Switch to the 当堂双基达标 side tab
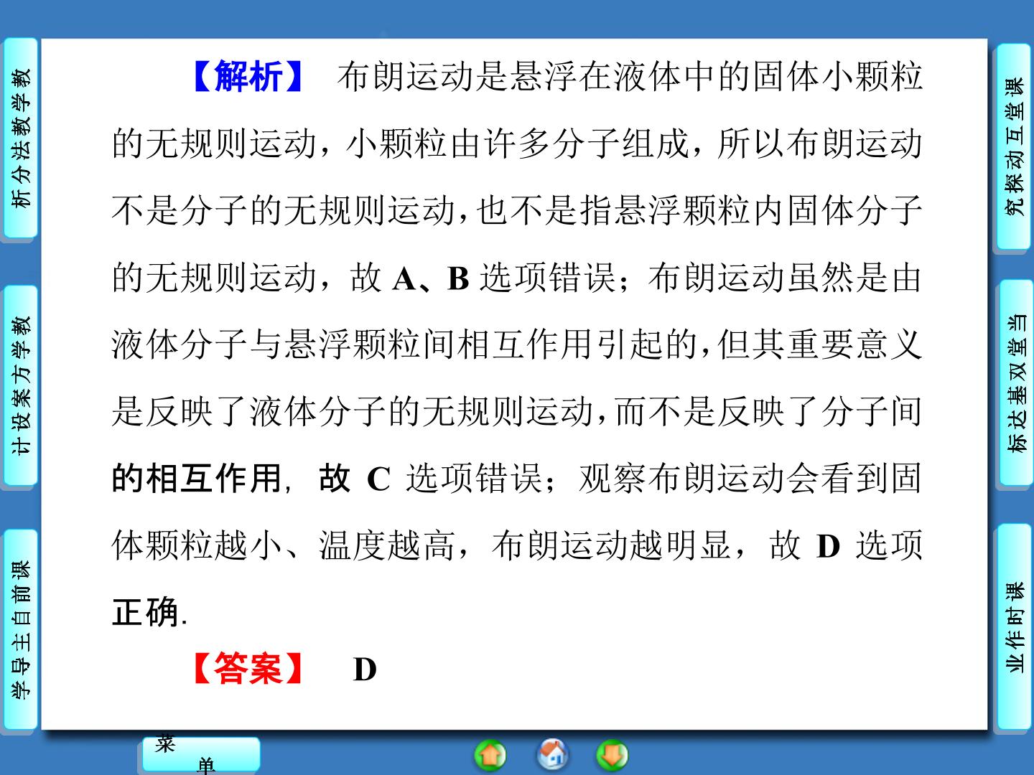1034x775 pixels. coord(1014,384)
